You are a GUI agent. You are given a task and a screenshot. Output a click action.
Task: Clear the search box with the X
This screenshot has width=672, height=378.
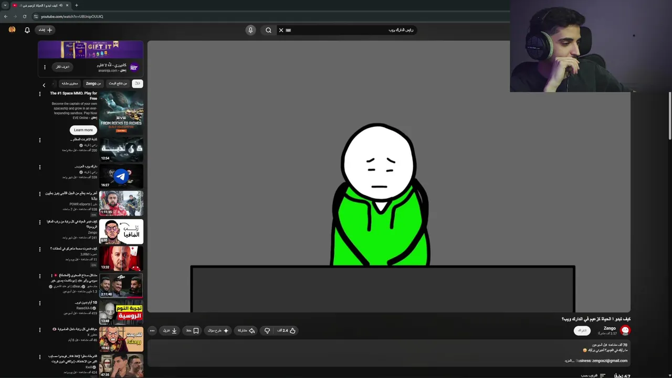point(281,30)
